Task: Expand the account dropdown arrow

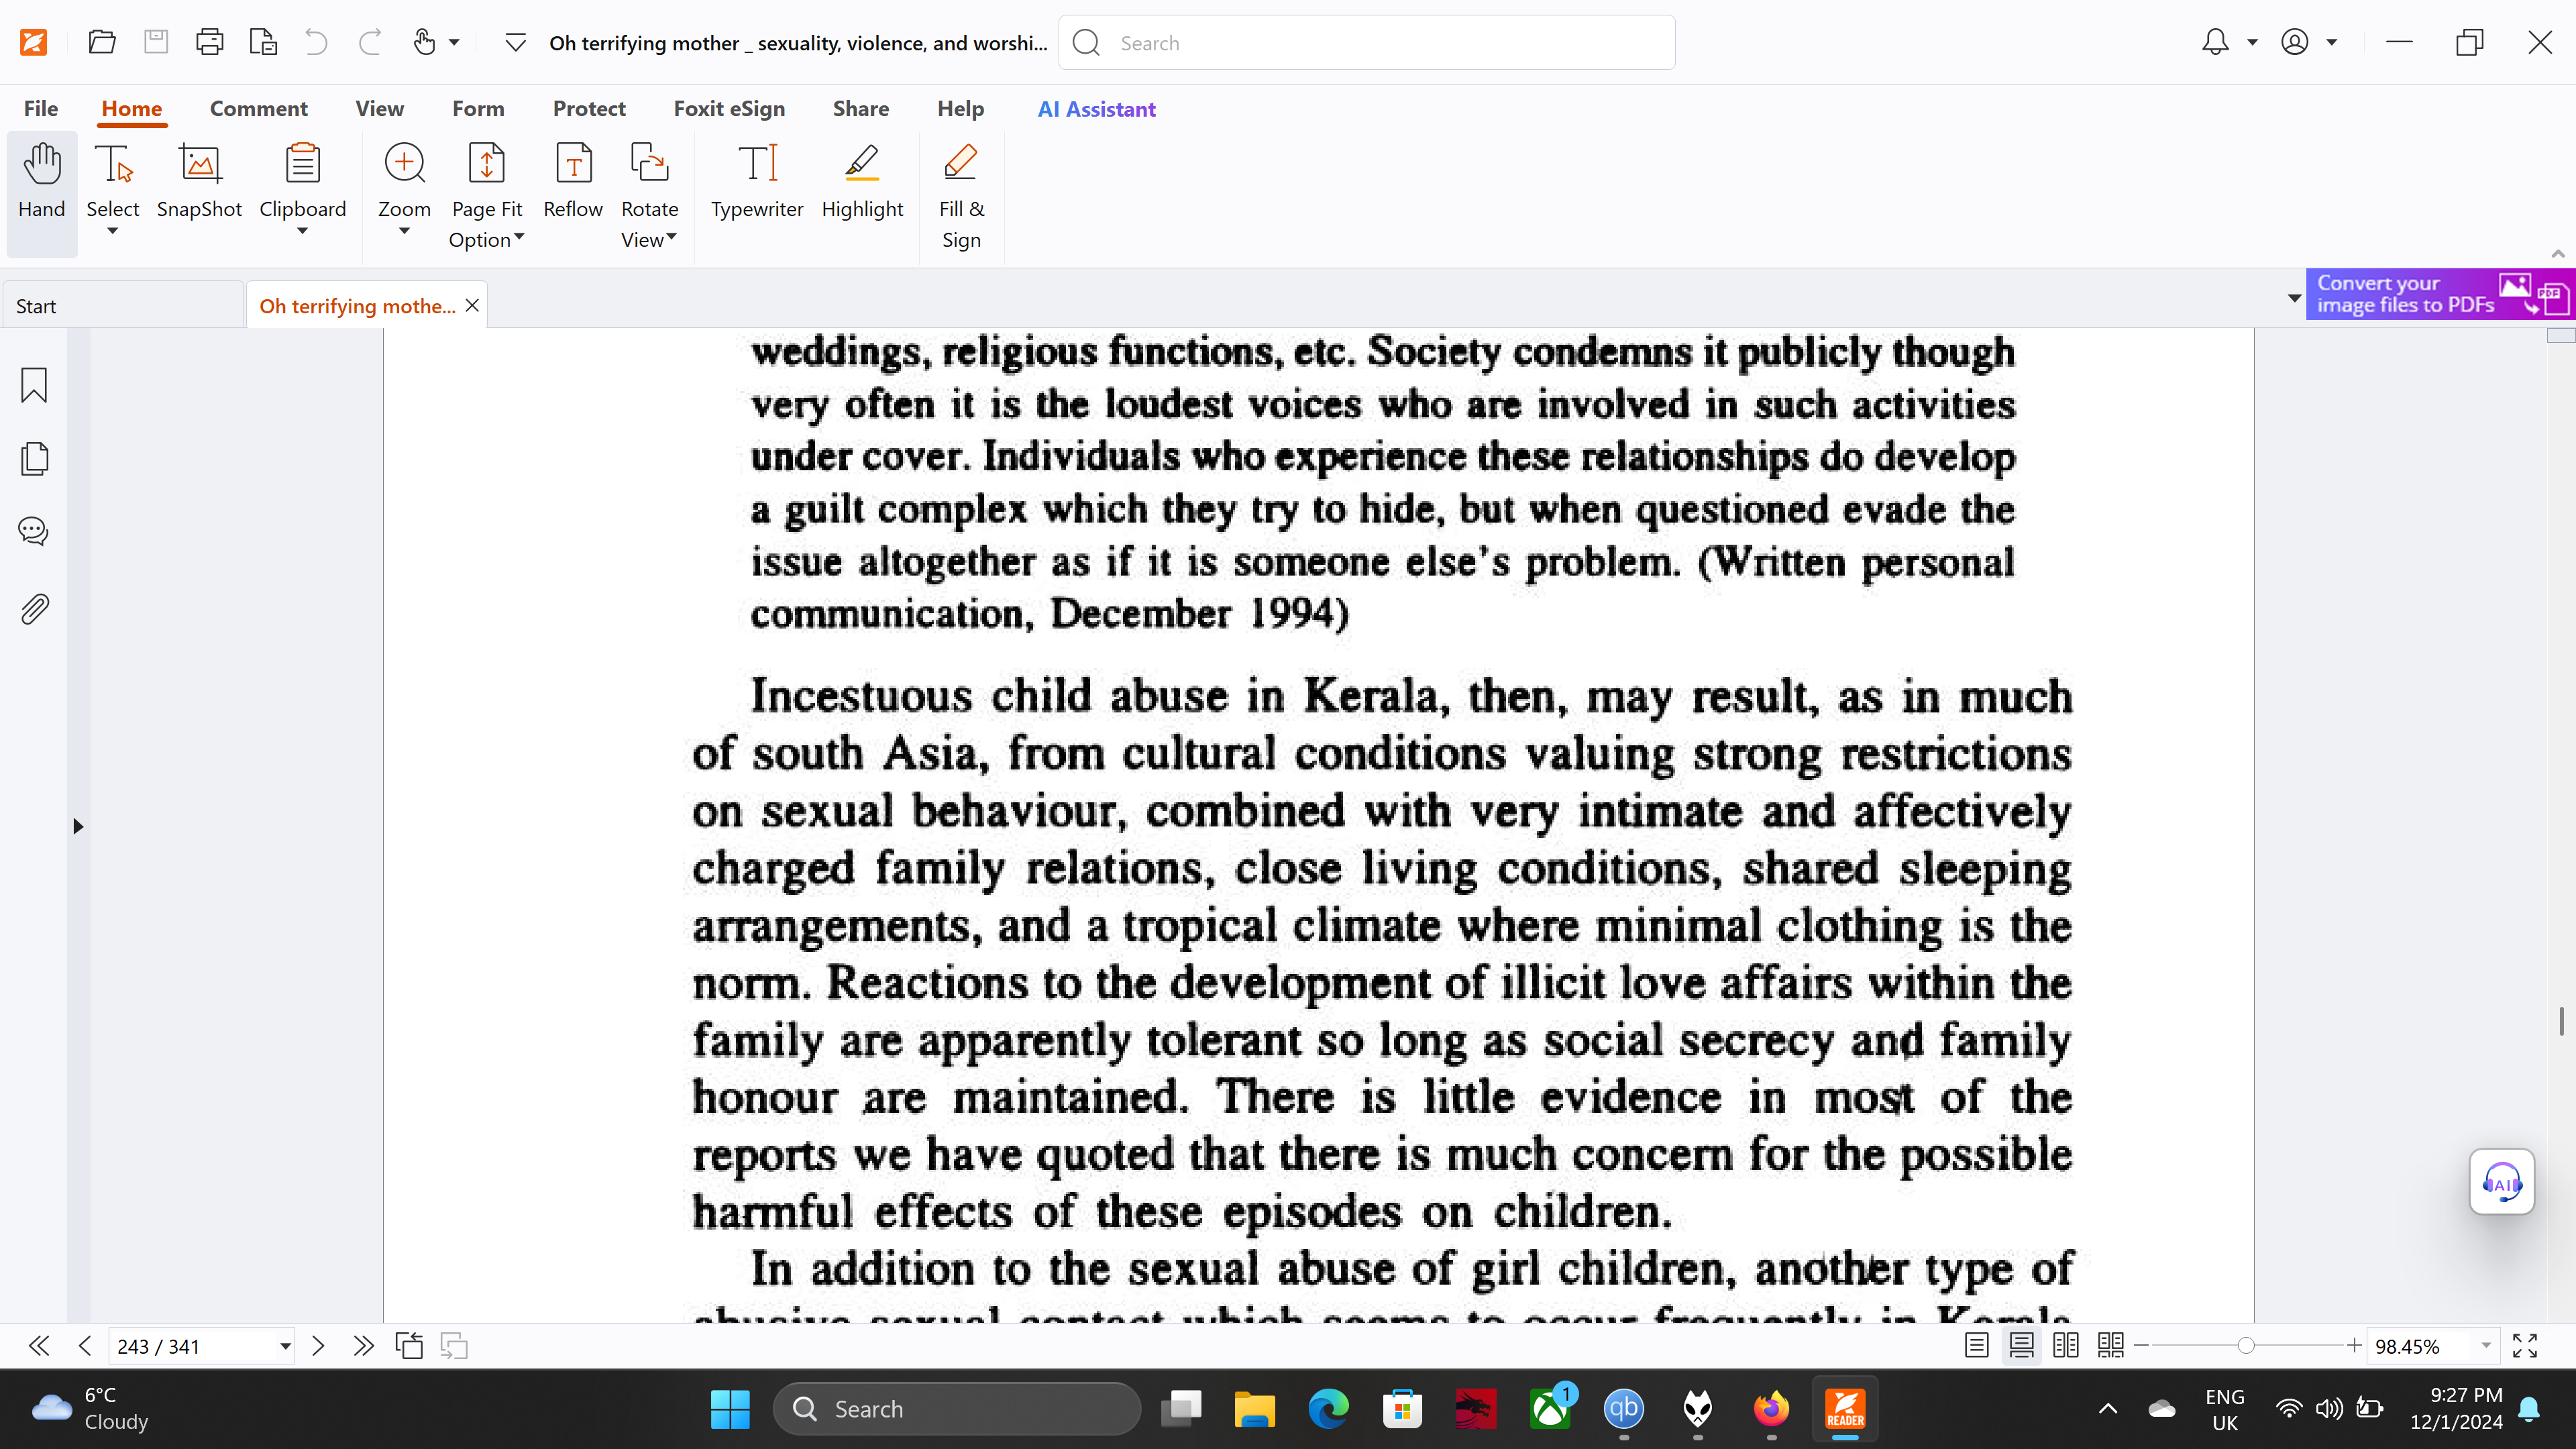Action: click(2332, 42)
